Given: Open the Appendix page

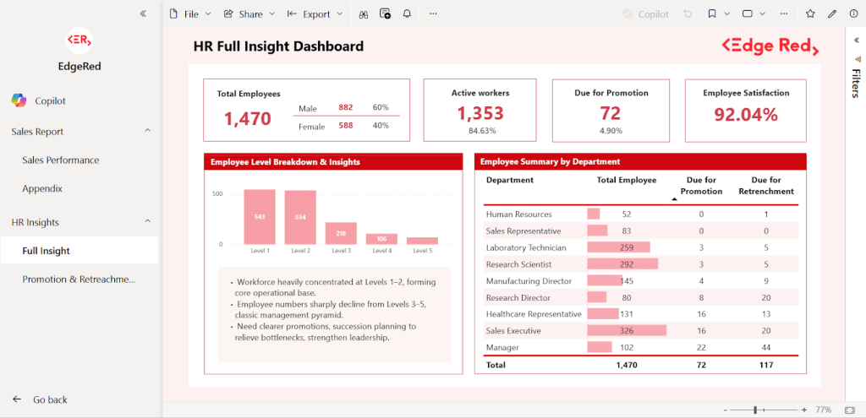Looking at the screenshot, I should click(42, 189).
